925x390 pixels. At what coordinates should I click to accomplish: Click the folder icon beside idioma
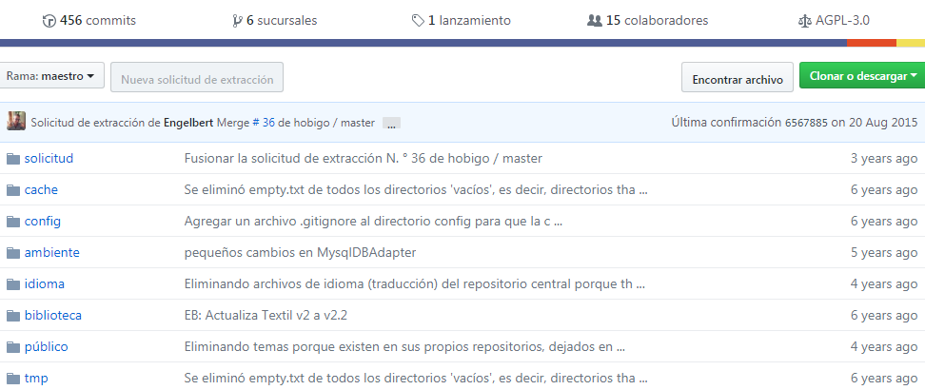(13, 284)
